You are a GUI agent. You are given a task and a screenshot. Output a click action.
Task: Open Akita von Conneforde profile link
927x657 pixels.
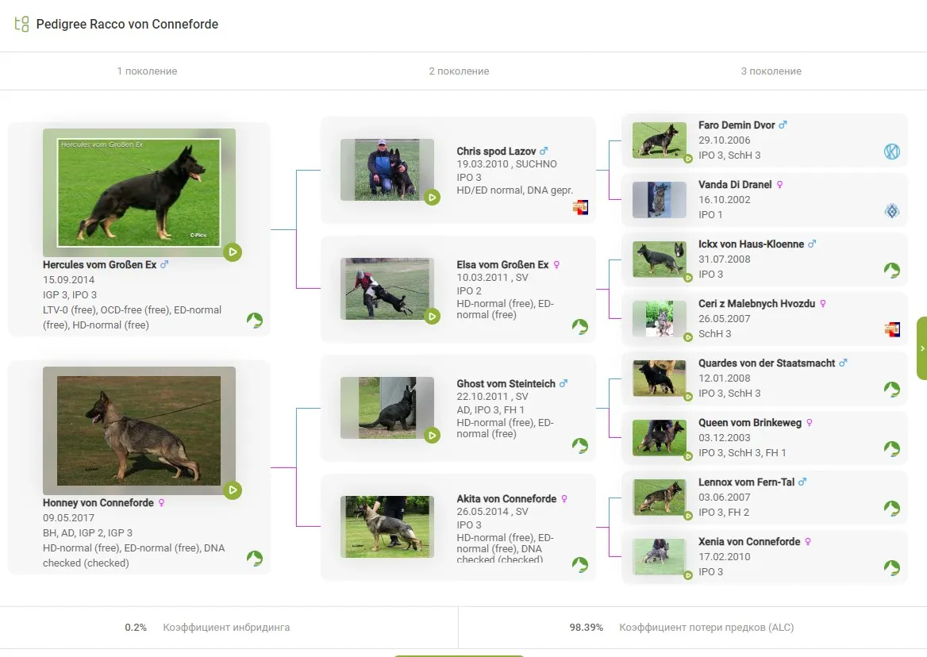click(x=506, y=499)
